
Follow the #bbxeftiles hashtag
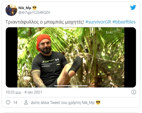pyautogui.click(x=124, y=22)
